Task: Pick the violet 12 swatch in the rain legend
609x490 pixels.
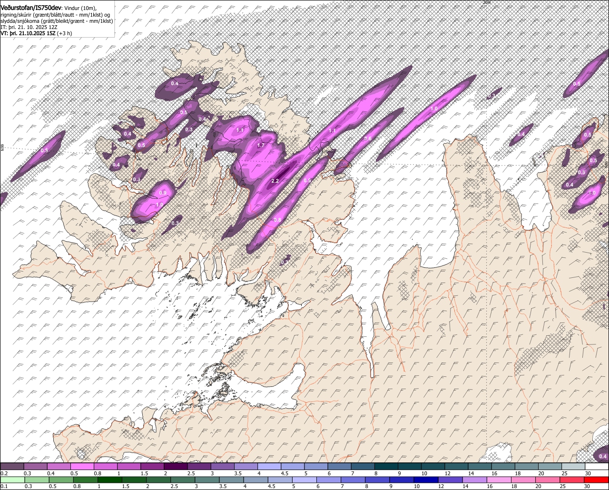Action: (450, 480)
